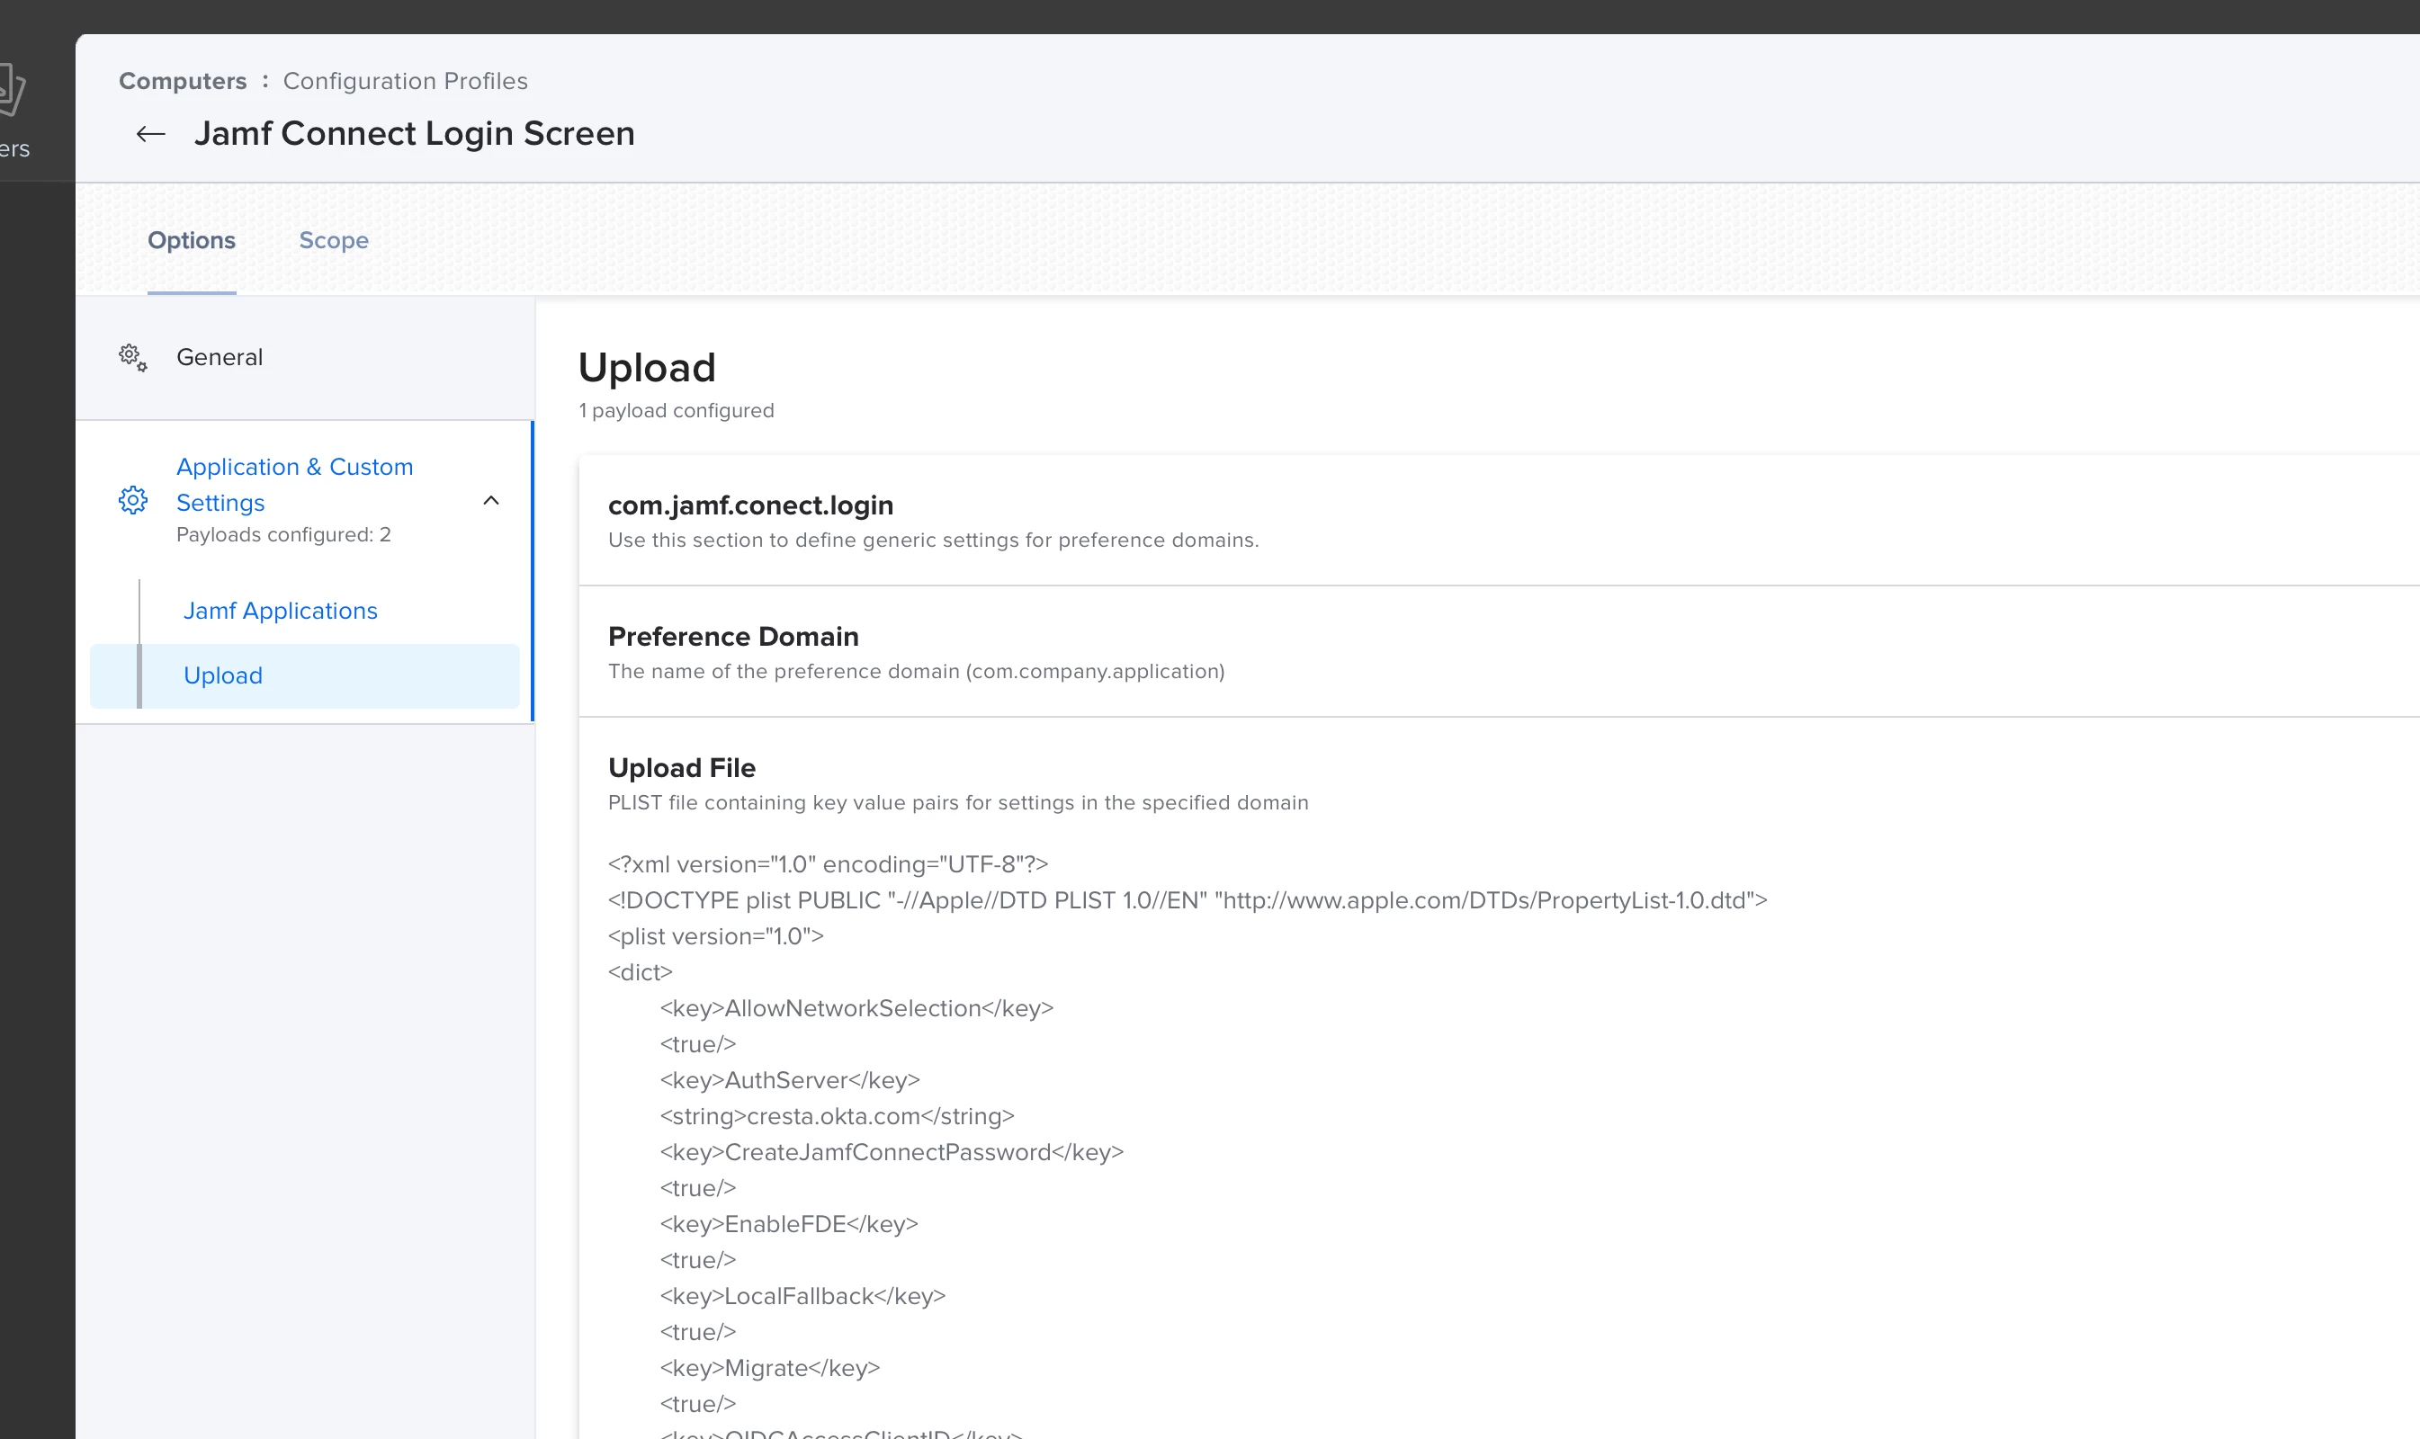The image size is (2420, 1439).
Task: Click the Preference Domain heading
Action: (733, 636)
